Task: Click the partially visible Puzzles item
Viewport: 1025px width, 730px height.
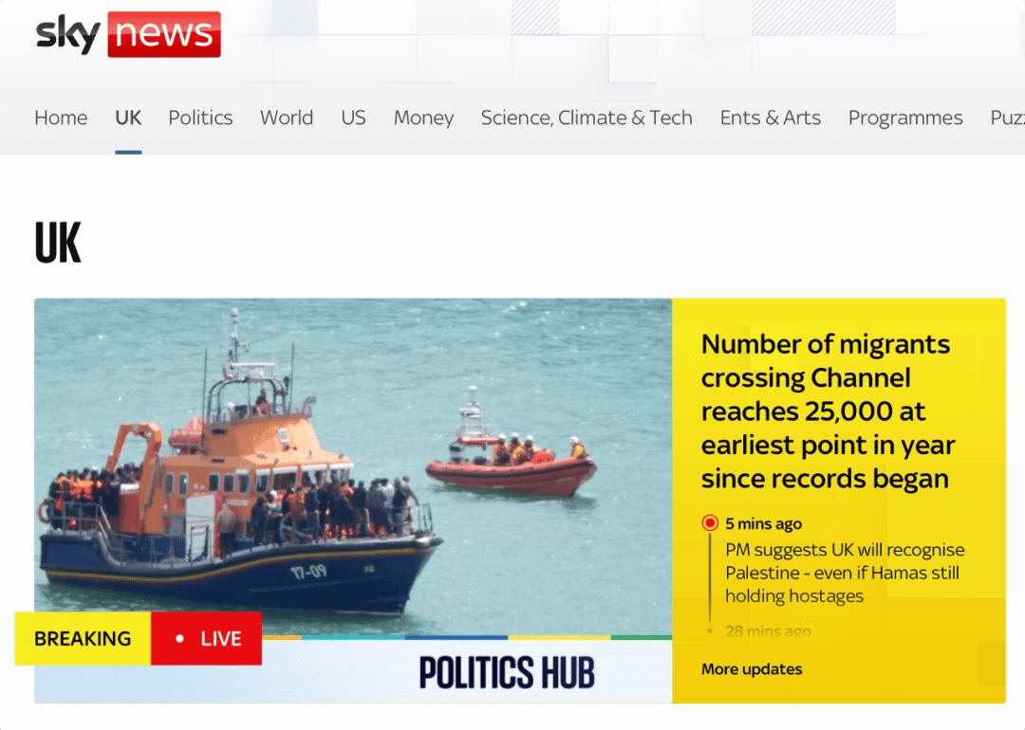Action: [x=1007, y=118]
